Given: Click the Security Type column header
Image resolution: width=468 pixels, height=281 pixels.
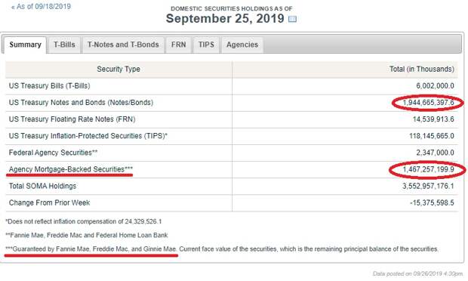Looking at the screenshot, I should [119, 69].
